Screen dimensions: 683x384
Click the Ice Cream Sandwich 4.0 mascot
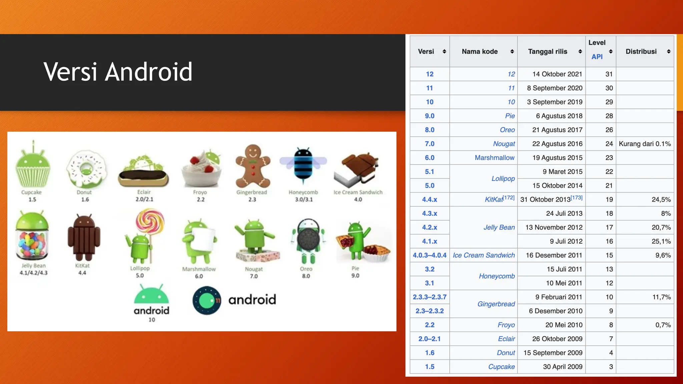point(357,169)
